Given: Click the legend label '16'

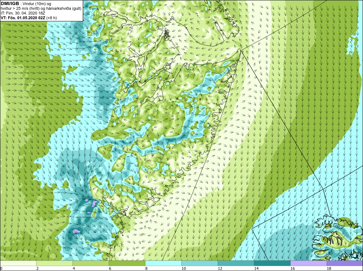Looking at the screenshot, I should (293, 268).
